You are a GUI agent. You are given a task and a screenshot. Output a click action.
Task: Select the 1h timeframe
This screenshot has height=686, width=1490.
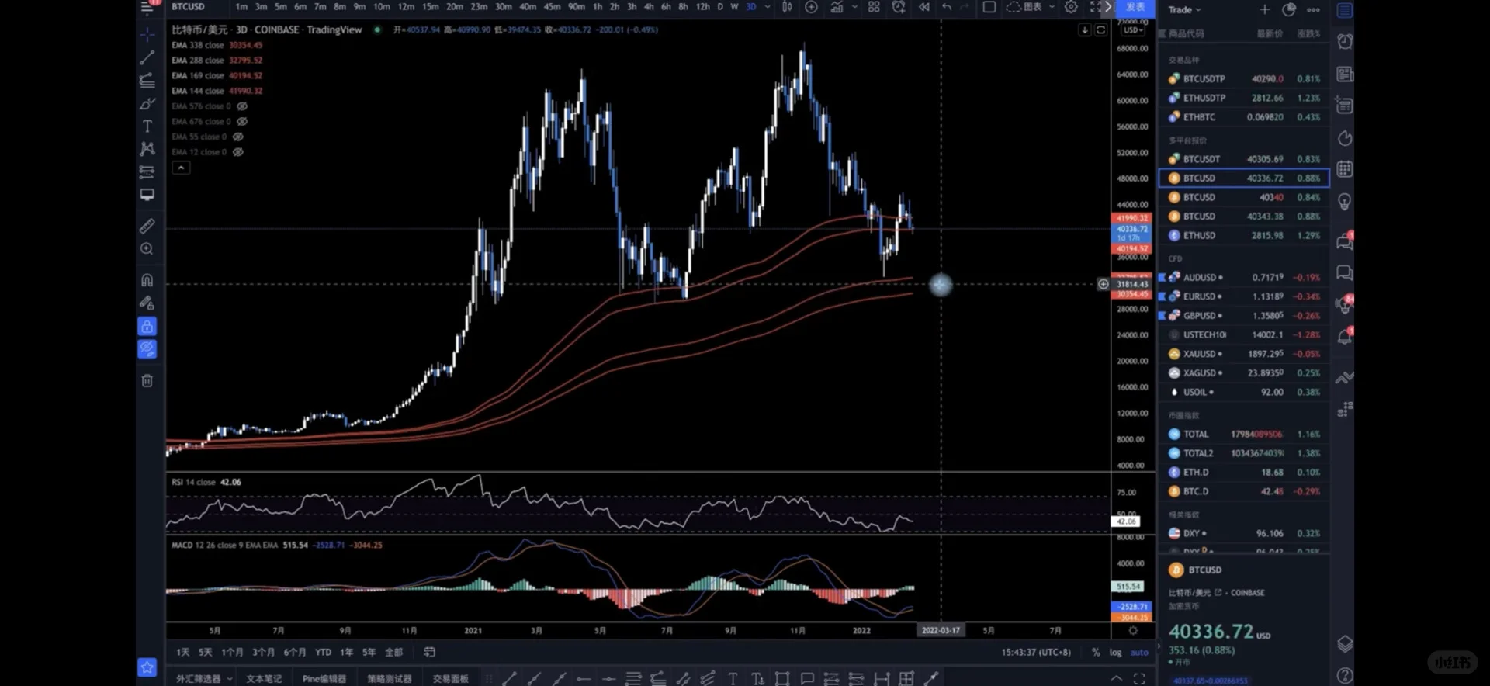[598, 7]
